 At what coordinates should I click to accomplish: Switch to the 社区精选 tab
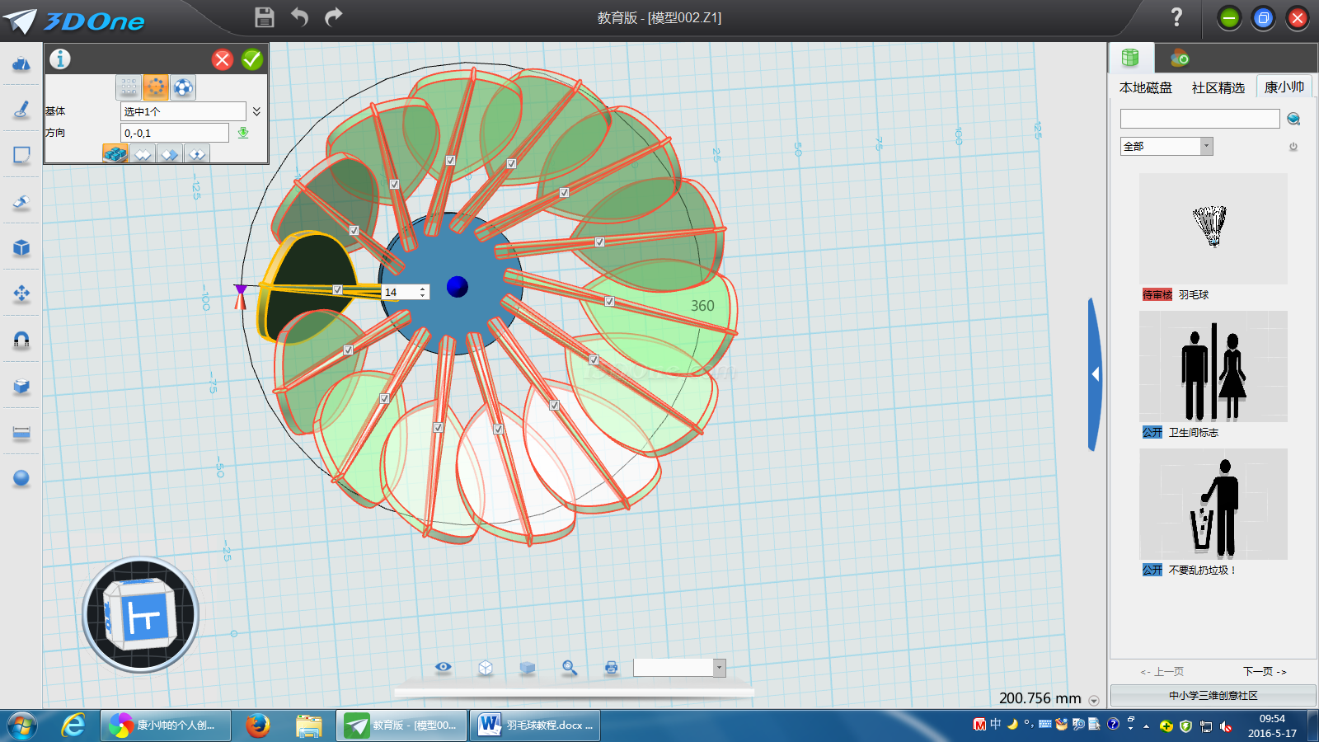coord(1218,87)
